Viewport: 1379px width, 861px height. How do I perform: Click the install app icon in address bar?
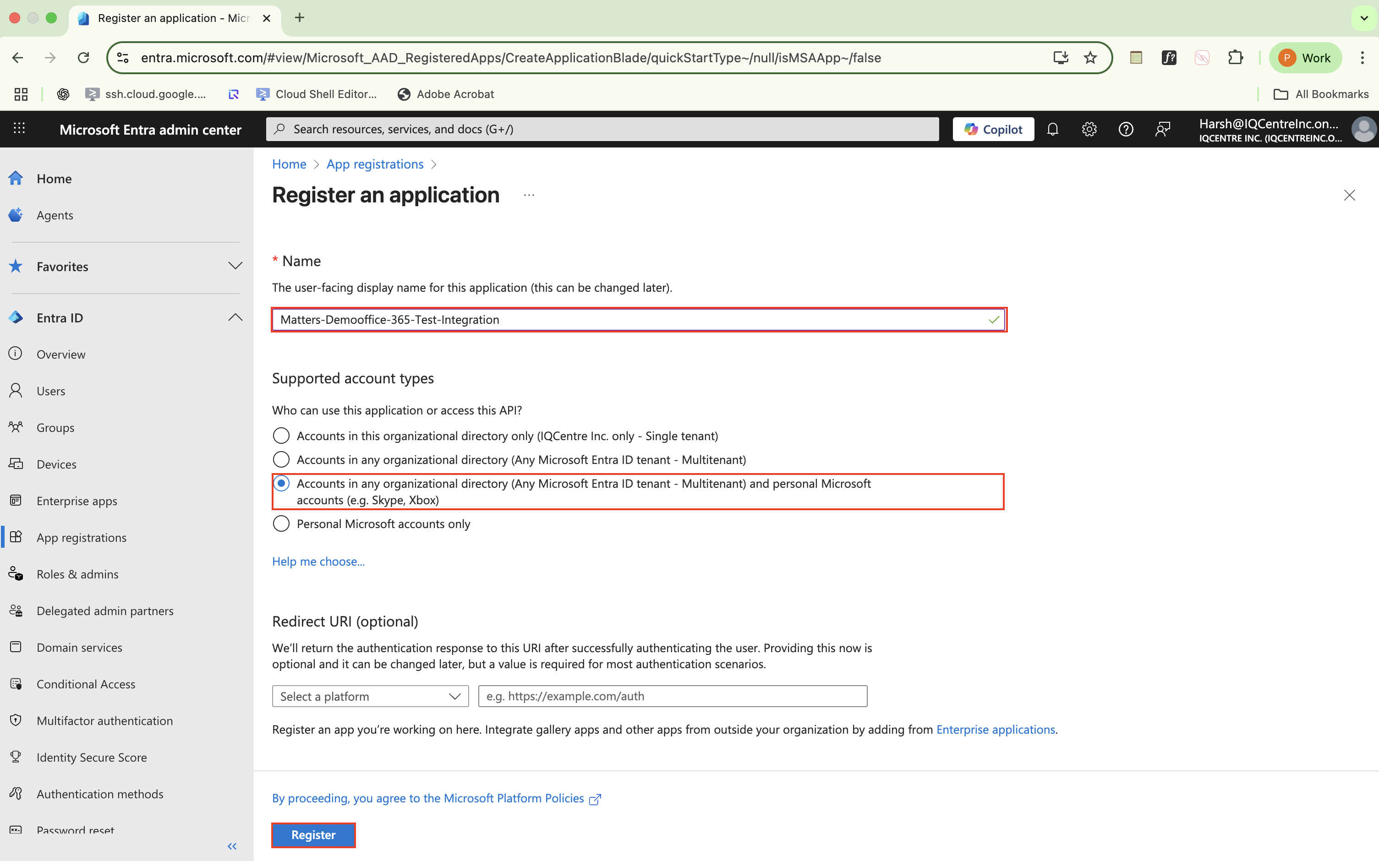click(1061, 58)
